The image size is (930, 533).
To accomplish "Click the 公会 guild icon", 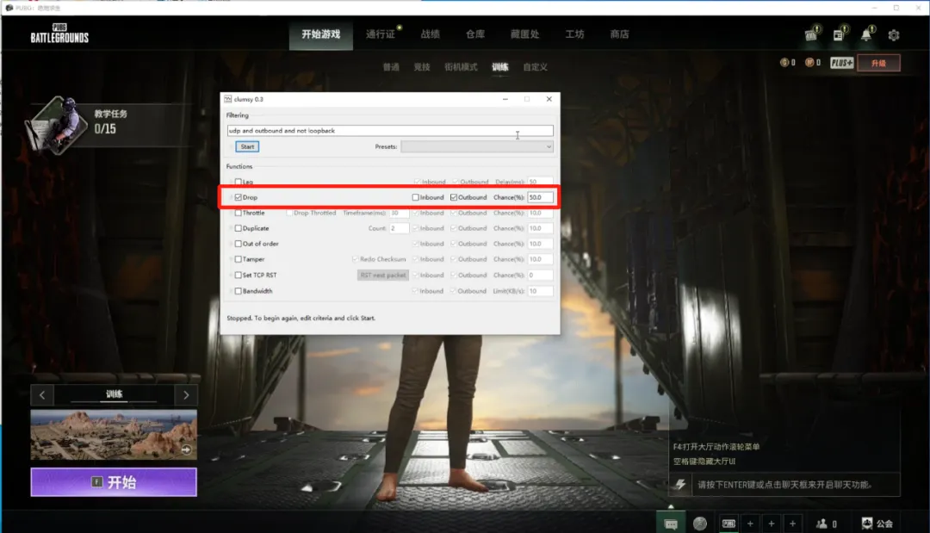I will pos(877,524).
